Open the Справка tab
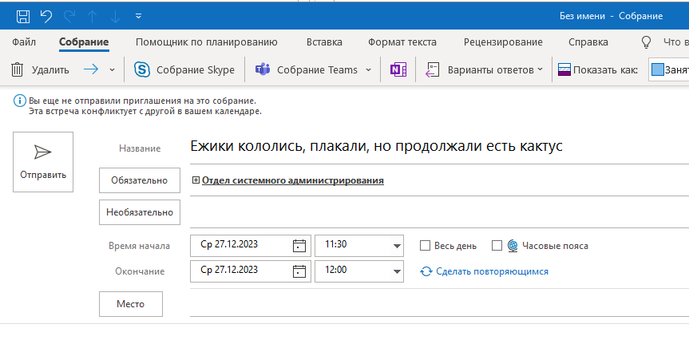 tap(588, 42)
